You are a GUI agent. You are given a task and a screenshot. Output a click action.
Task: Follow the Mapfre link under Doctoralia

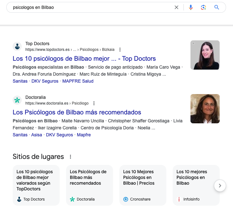(84, 135)
